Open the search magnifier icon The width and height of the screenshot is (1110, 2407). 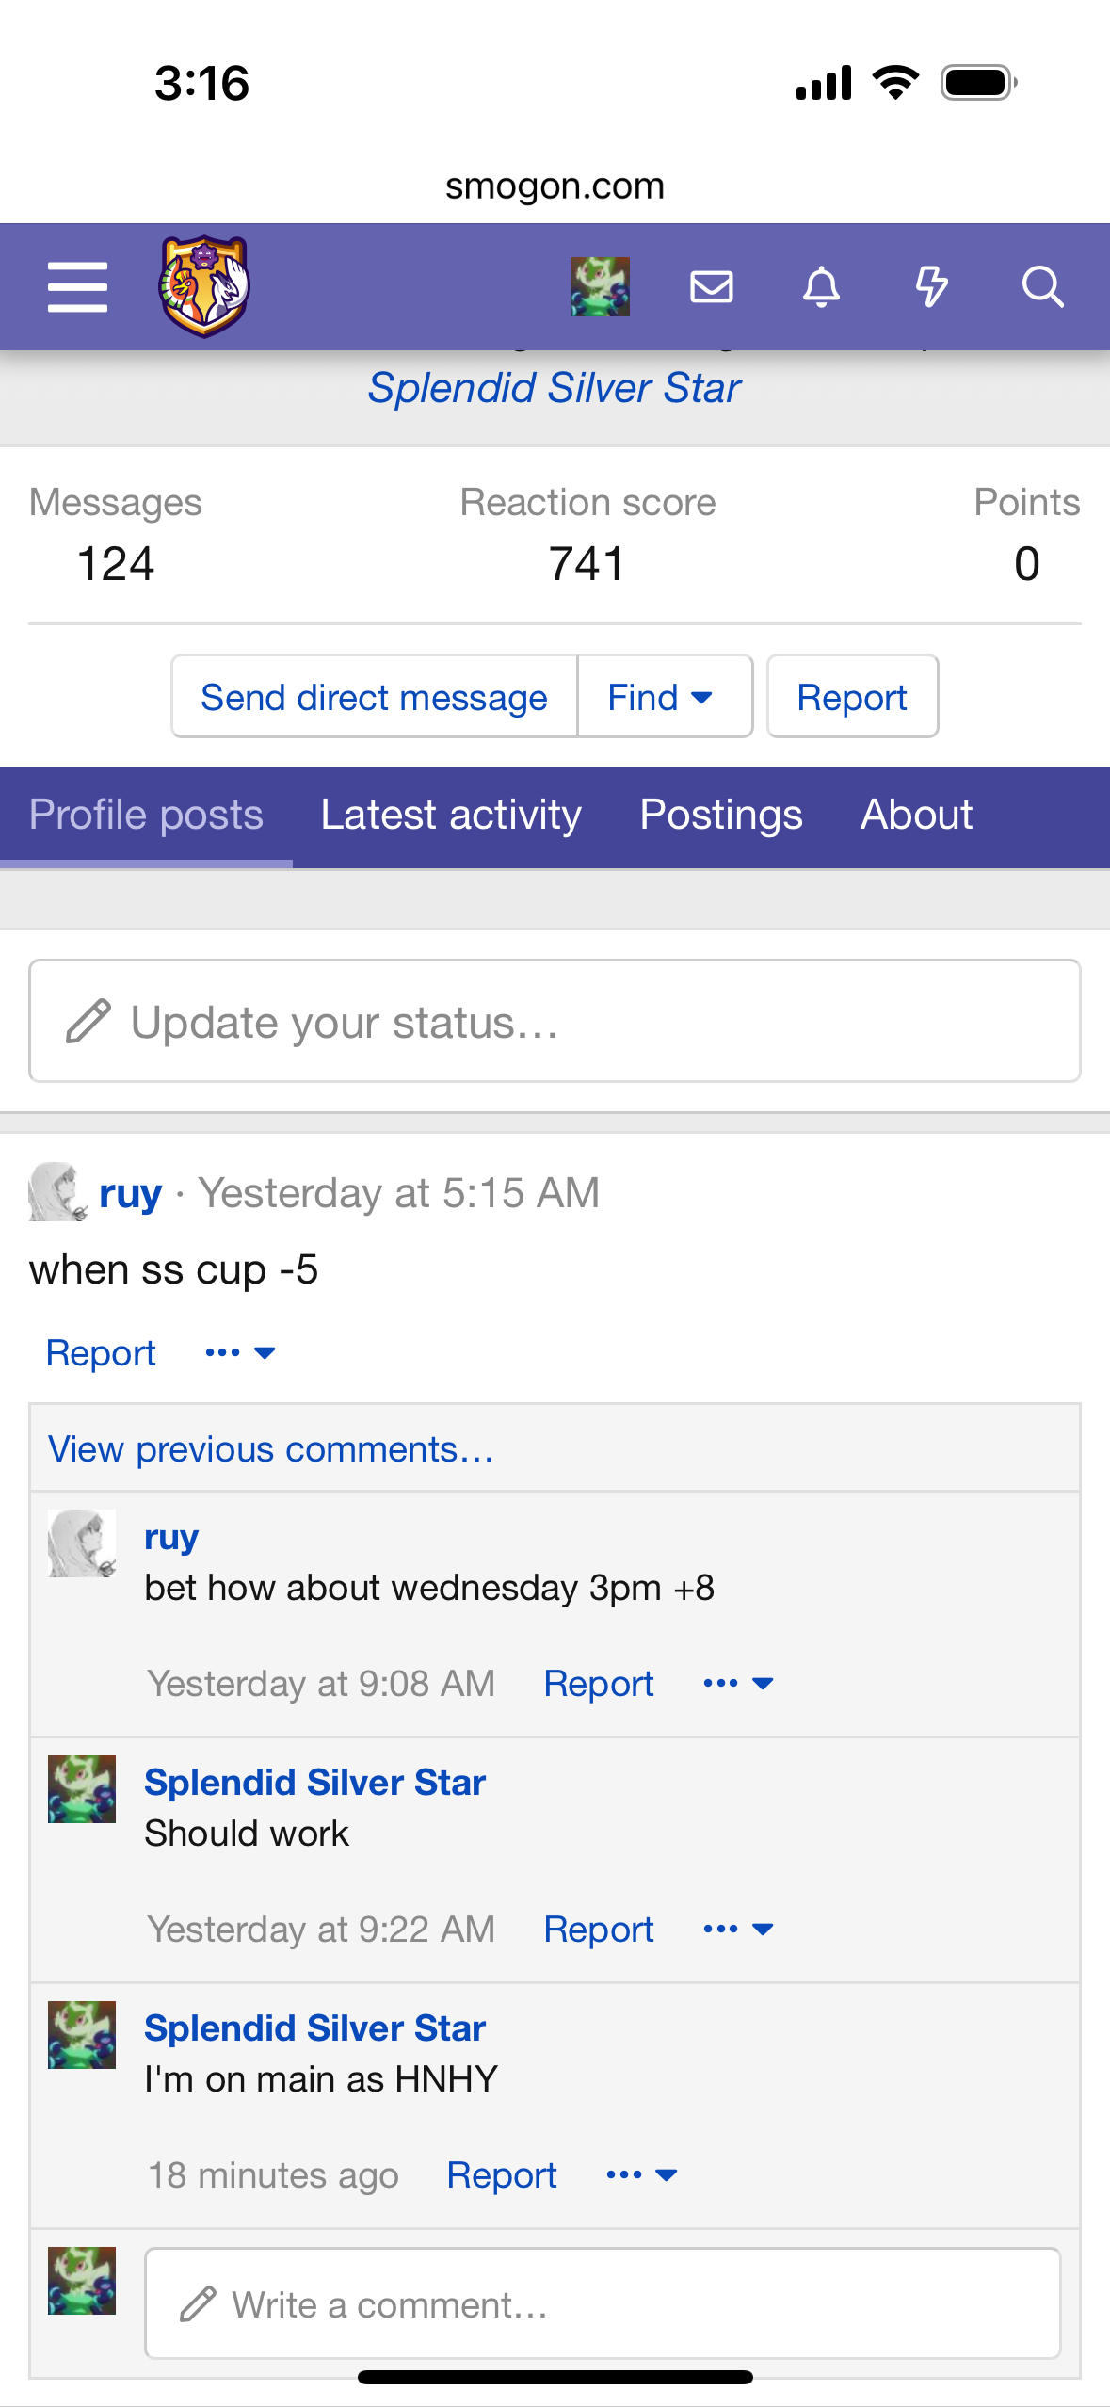[1042, 286]
